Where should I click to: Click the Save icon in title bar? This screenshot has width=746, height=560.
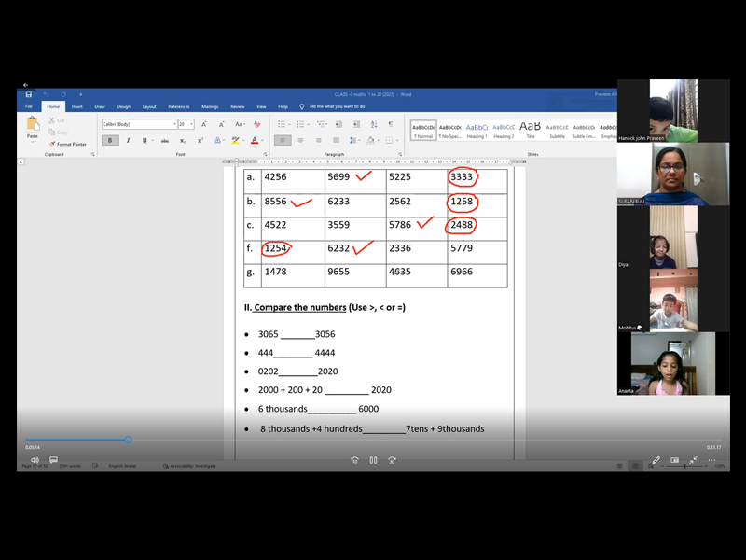29,94
